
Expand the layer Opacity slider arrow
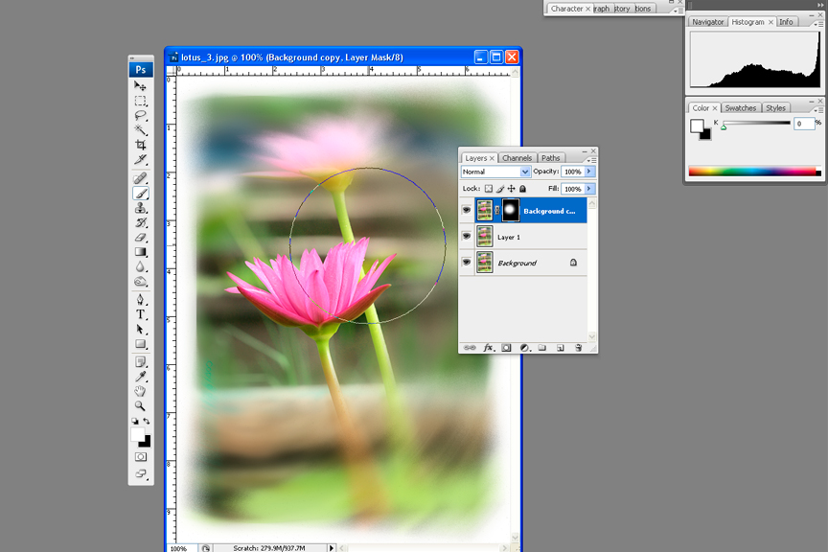589,172
